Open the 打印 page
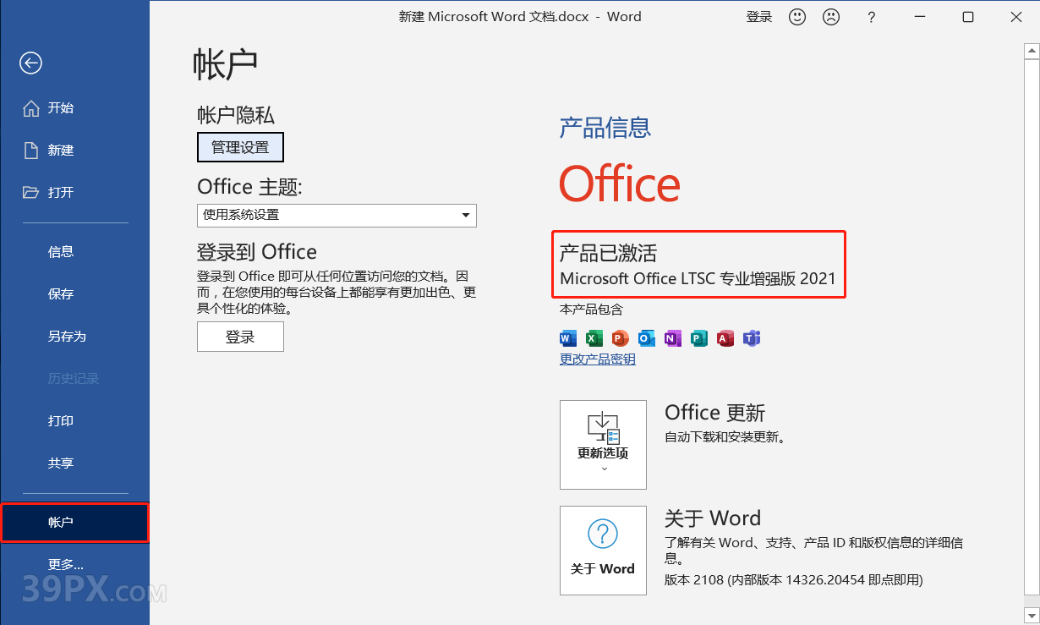Viewport: 1040px width, 625px height. click(74, 421)
